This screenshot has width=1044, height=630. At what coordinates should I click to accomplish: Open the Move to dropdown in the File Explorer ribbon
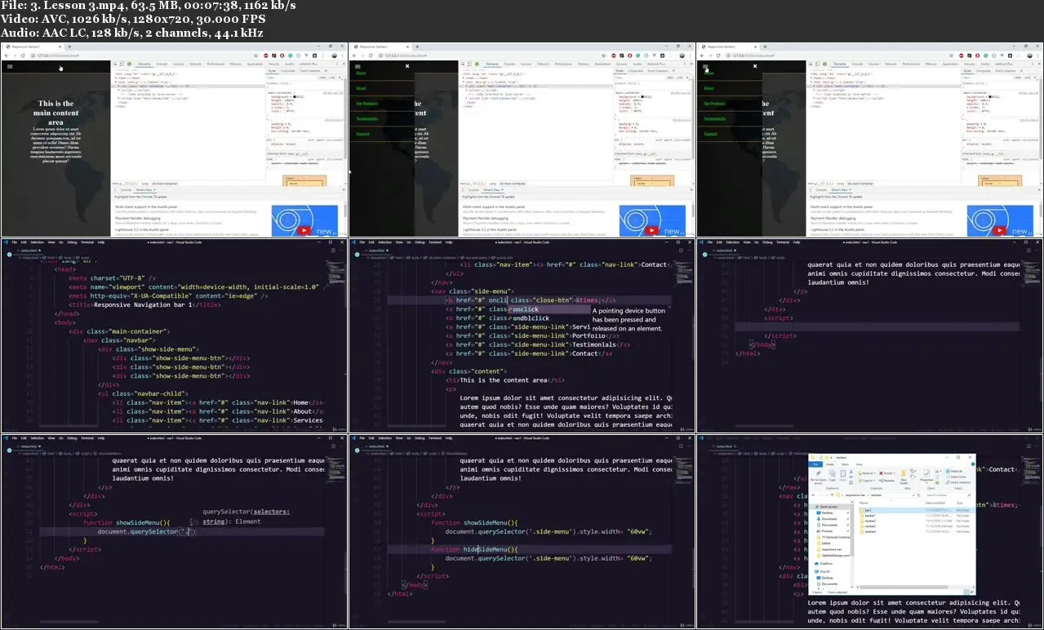coord(867,473)
